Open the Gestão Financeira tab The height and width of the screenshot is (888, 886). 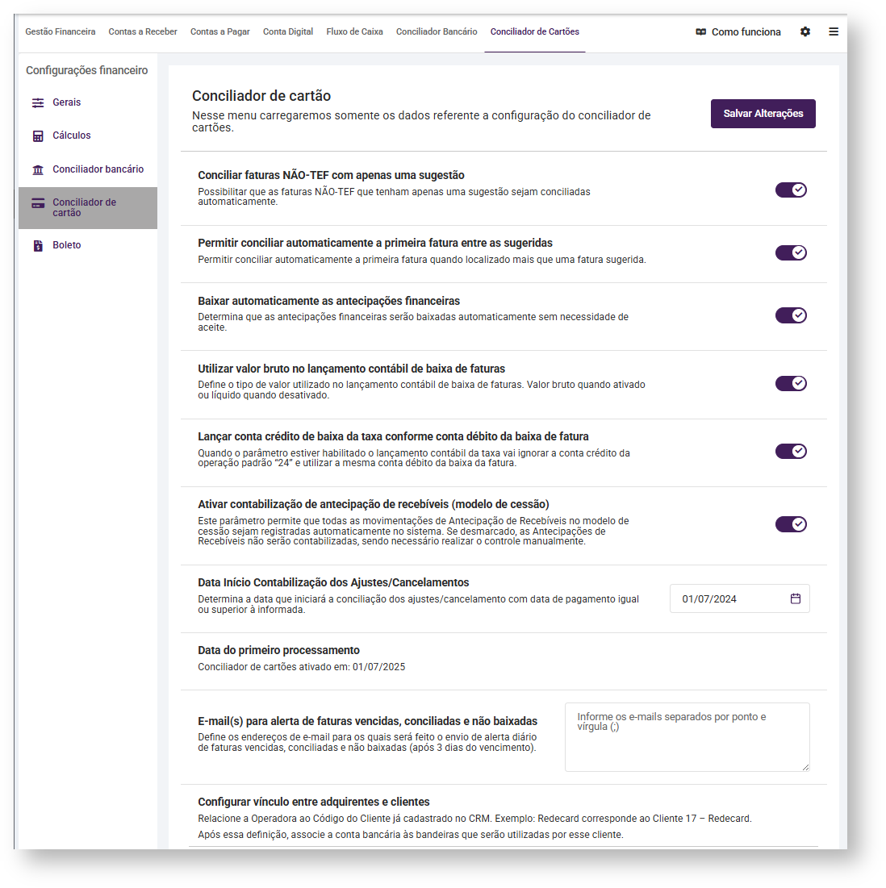[x=60, y=31]
